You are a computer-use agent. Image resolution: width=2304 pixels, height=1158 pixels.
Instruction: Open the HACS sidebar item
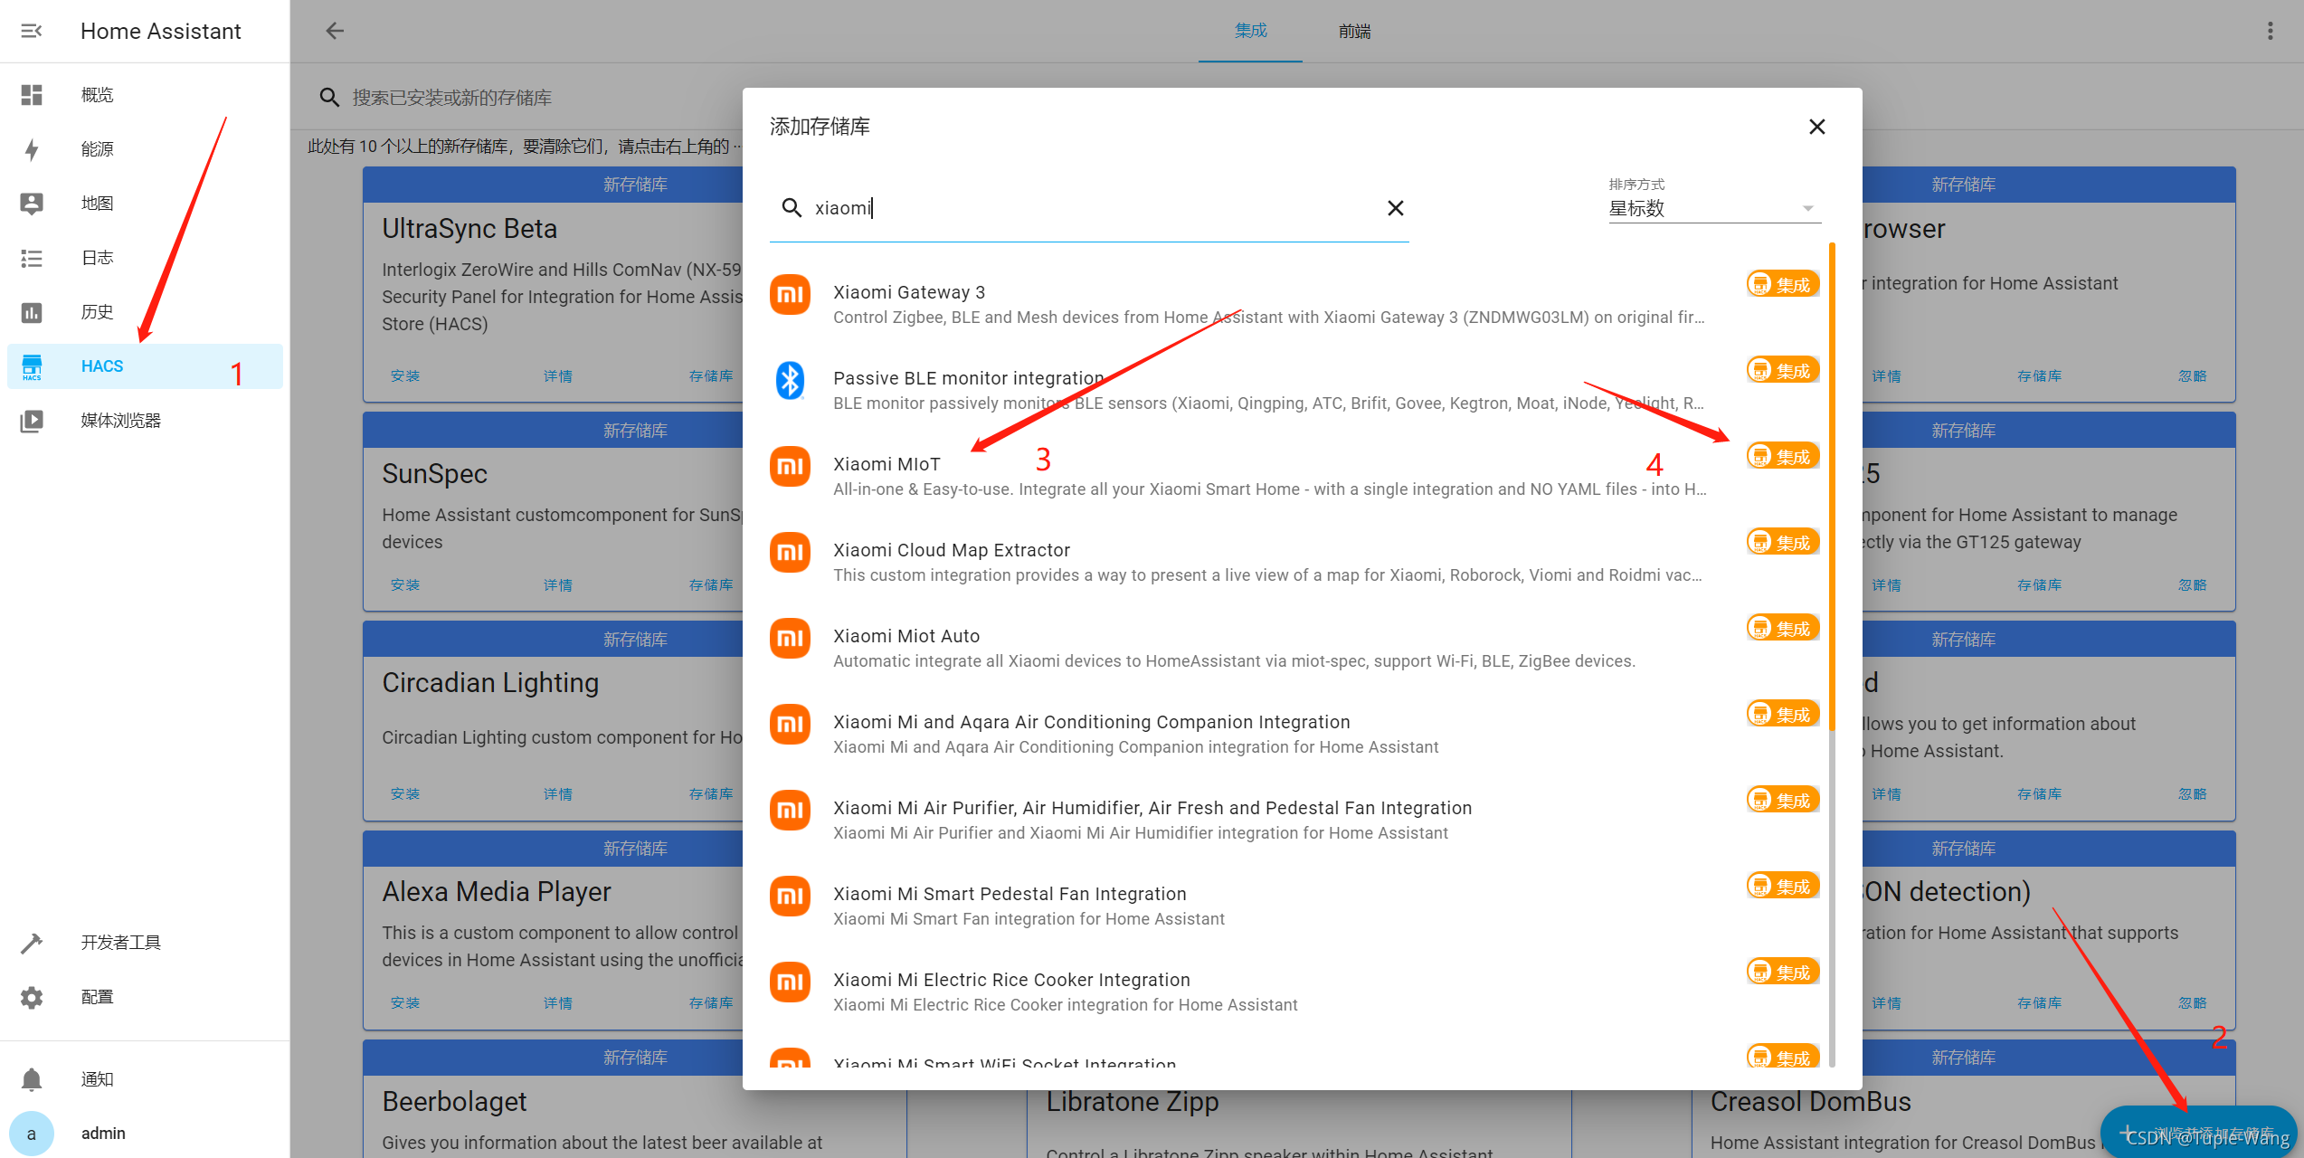[101, 366]
